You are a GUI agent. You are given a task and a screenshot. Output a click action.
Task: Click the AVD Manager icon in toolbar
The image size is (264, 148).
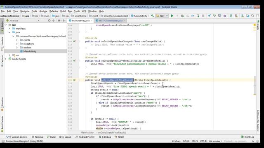(x=236, y=16)
